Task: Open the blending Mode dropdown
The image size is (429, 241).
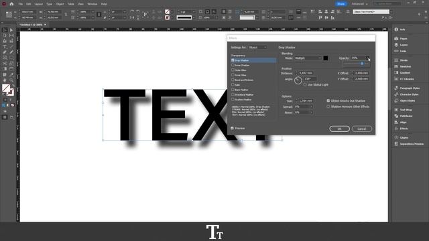Action: pos(308,58)
